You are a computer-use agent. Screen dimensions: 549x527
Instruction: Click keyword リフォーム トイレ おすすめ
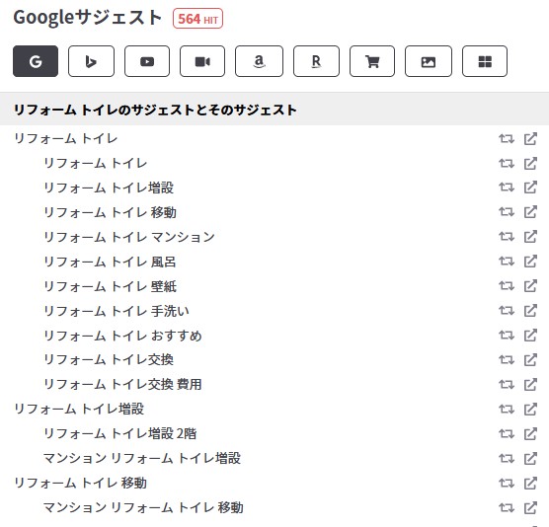tap(122, 336)
